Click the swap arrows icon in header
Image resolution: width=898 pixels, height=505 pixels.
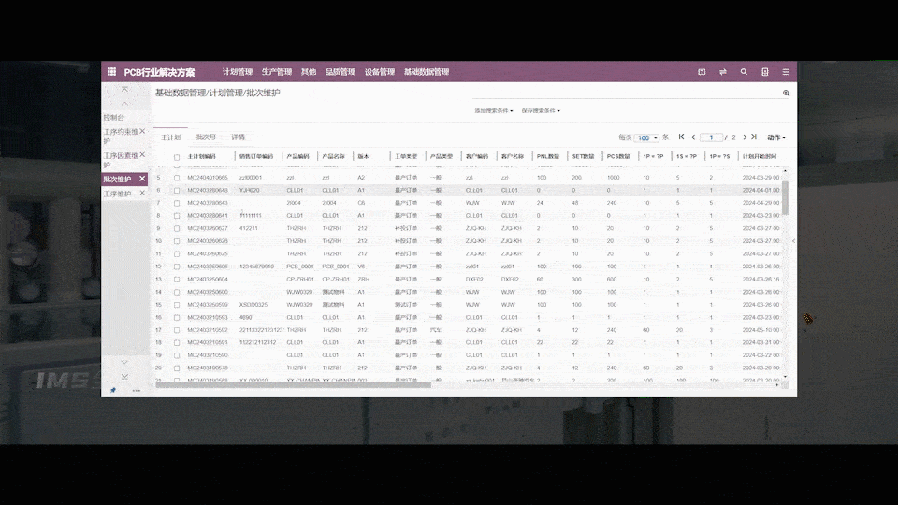coord(723,72)
